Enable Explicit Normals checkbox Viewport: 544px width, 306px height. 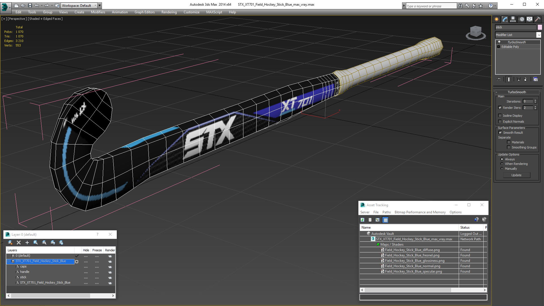coord(500,122)
